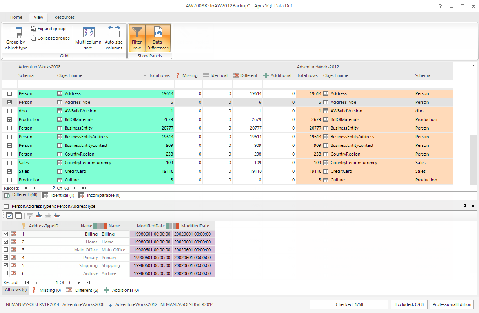The width and height of the screenshot is (479, 313).
Task: Select the left CountryRegionCurrency cell
Action: (102, 163)
